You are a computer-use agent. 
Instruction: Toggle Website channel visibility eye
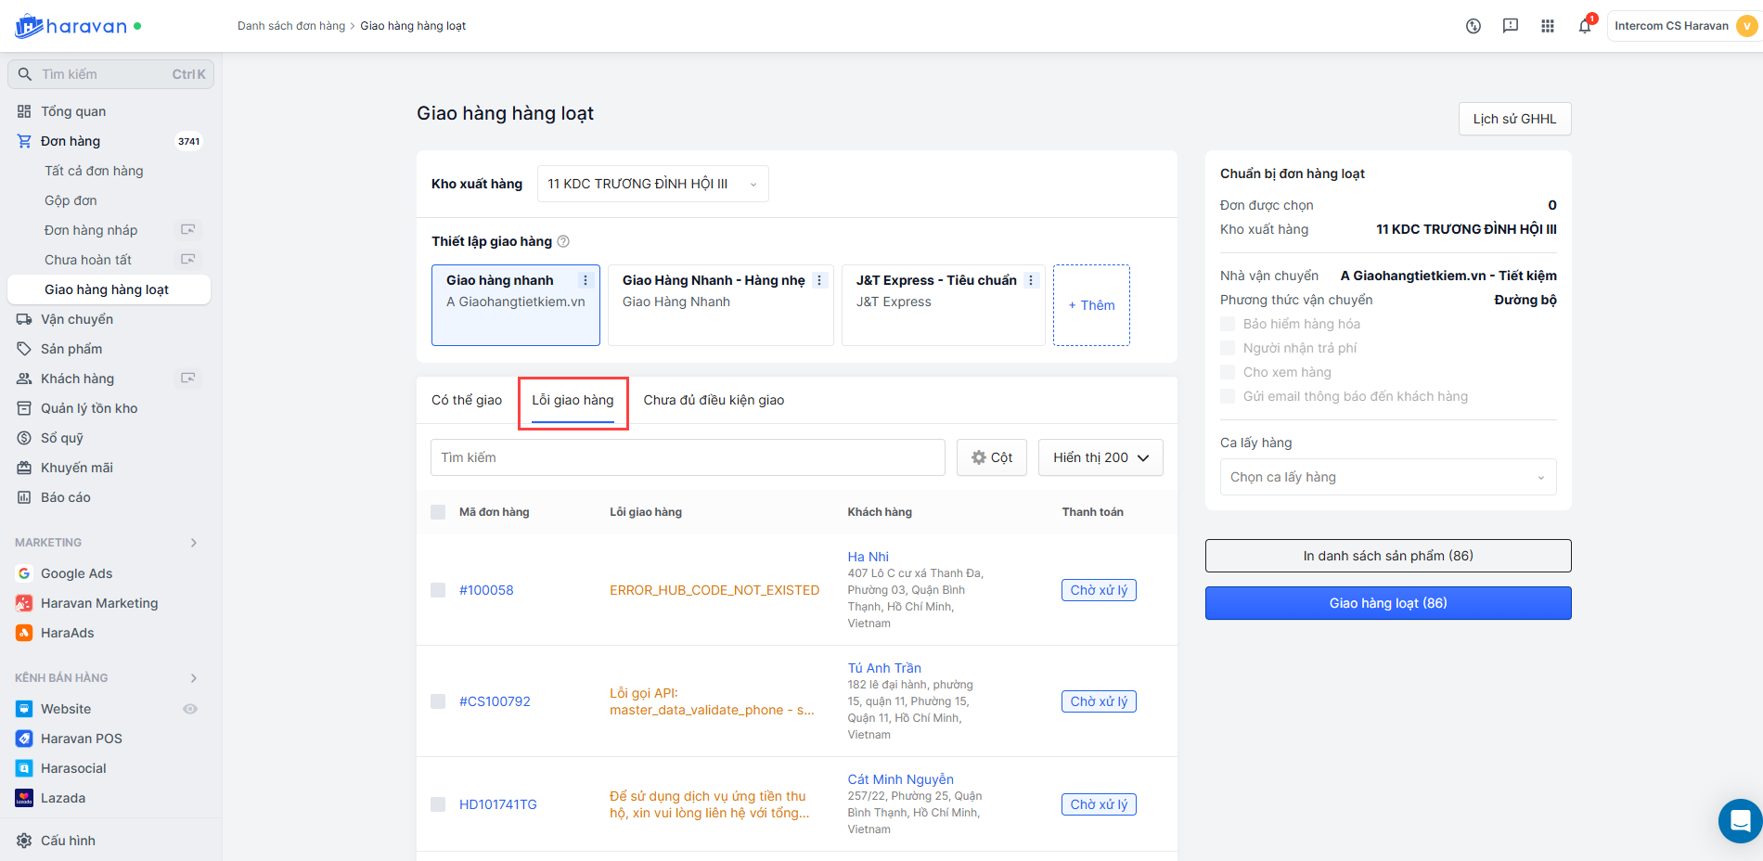[190, 709]
